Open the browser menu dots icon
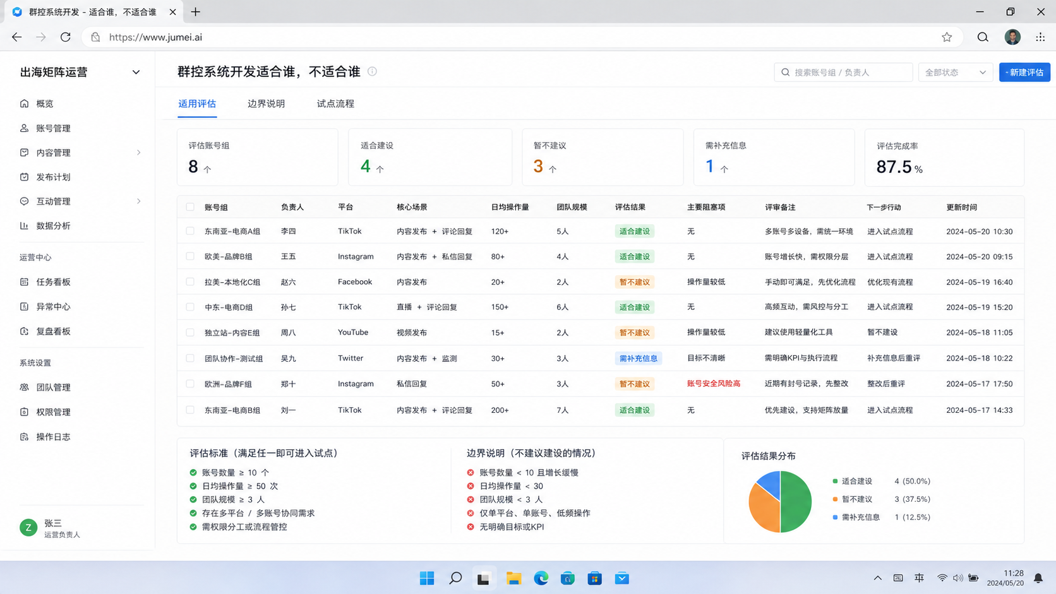The height and width of the screenshot is (594, 1056). pyautogui.click(x=1040, y=37)
